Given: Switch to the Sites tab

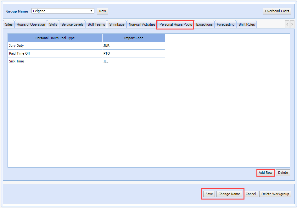Looking at the screenshot, I should [9, 24].
